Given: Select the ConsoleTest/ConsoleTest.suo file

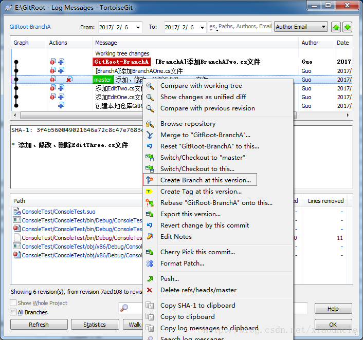Looking at the screenshot, I should pyautogui.click(x=58, y=212).
